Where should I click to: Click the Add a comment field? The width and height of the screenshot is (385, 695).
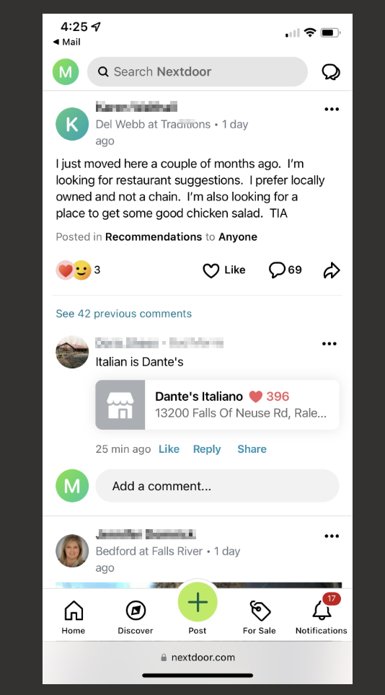point(217,486)
